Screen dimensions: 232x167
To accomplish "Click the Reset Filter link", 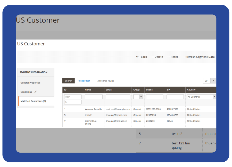I will tap(84, 81).
